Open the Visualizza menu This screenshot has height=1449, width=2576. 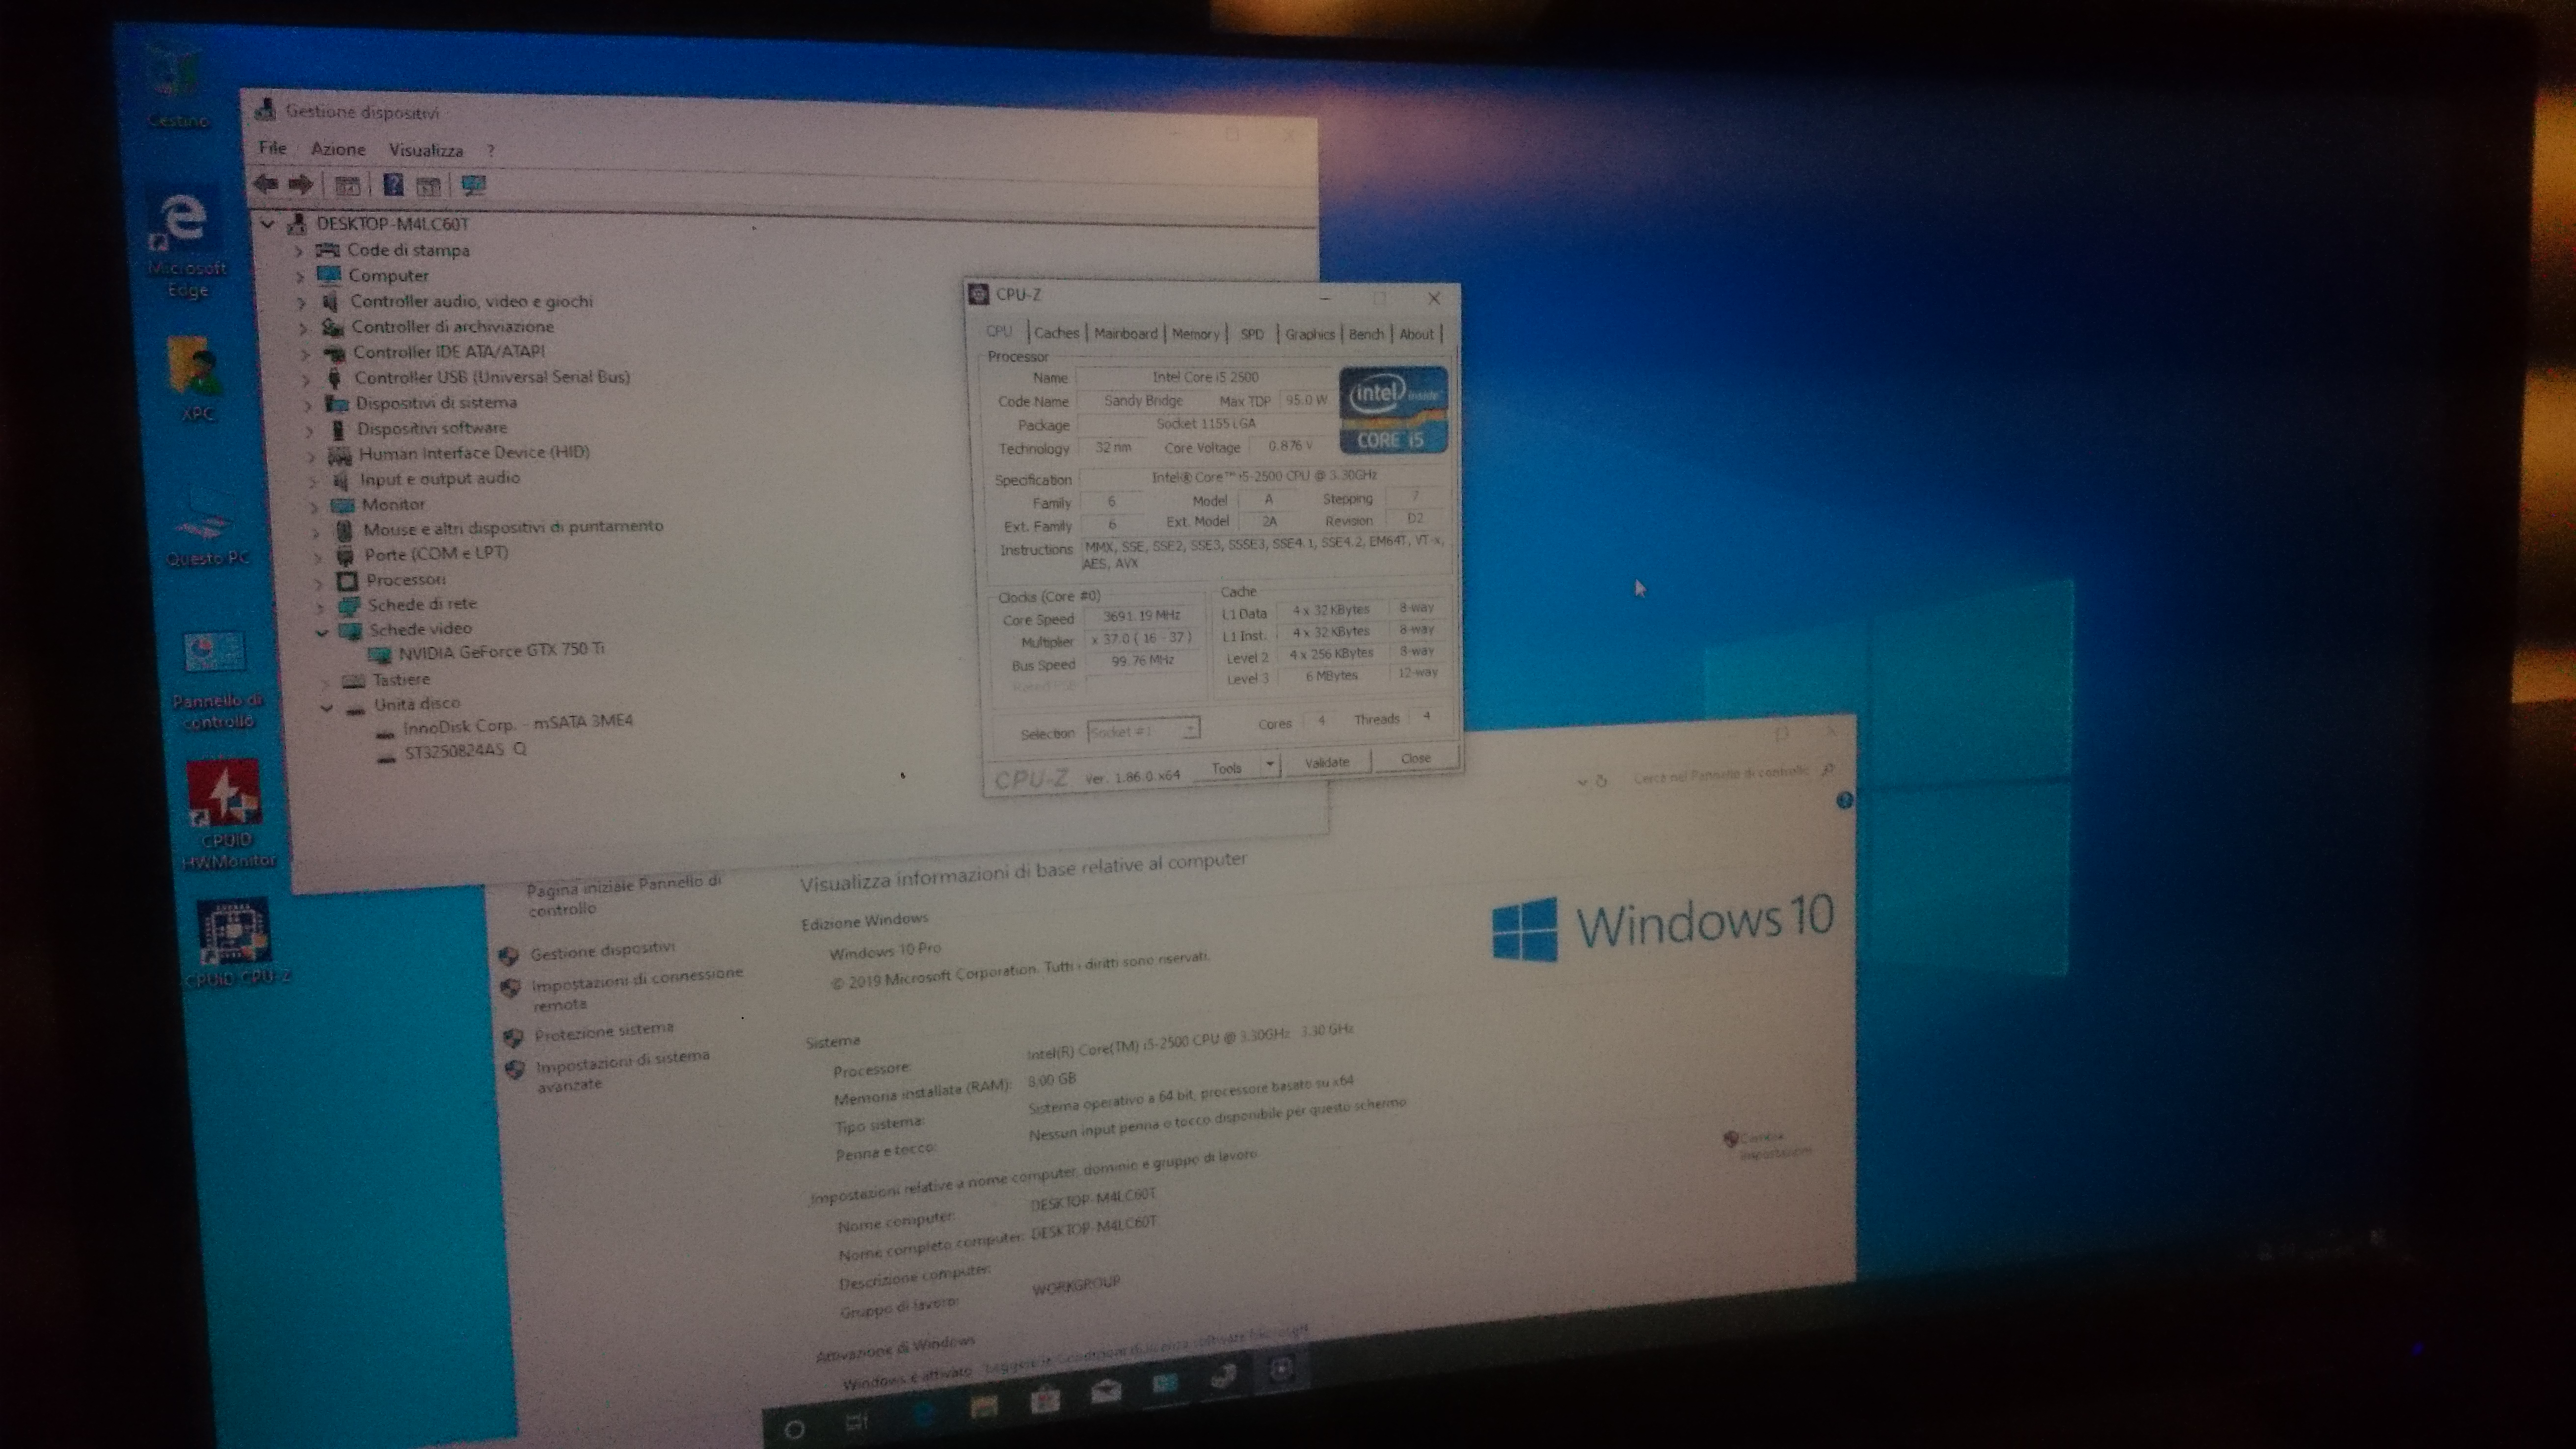426,150
